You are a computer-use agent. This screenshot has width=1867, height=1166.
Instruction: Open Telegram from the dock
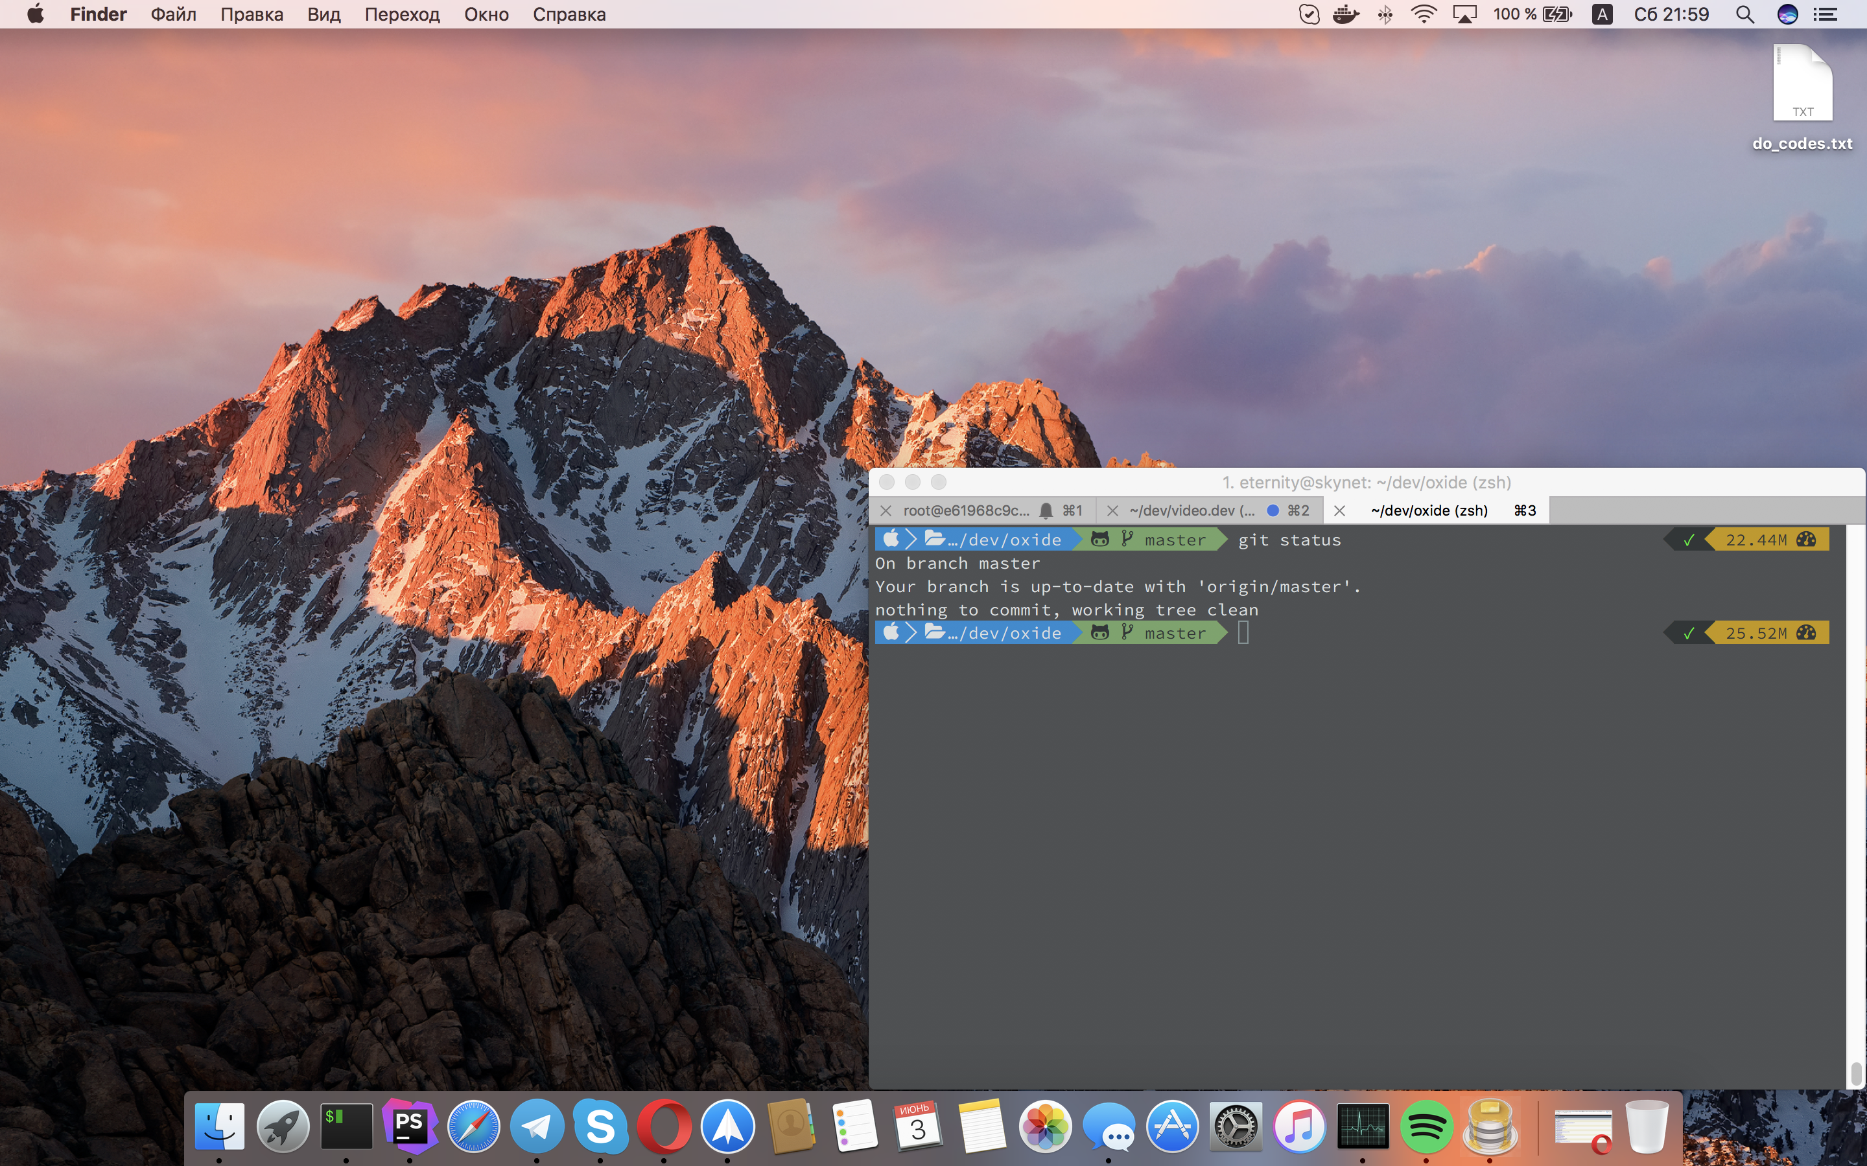click(537, 1126)
